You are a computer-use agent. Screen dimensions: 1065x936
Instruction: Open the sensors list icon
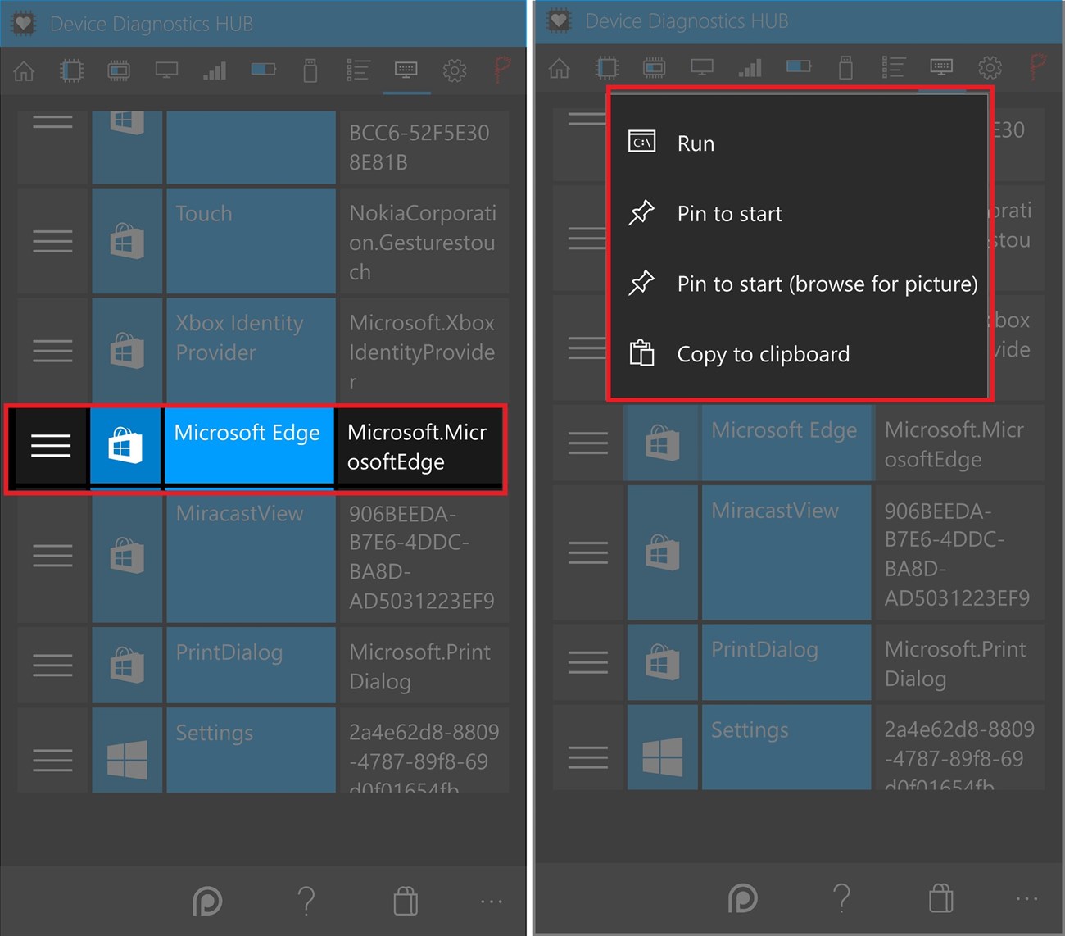point(358,71)
